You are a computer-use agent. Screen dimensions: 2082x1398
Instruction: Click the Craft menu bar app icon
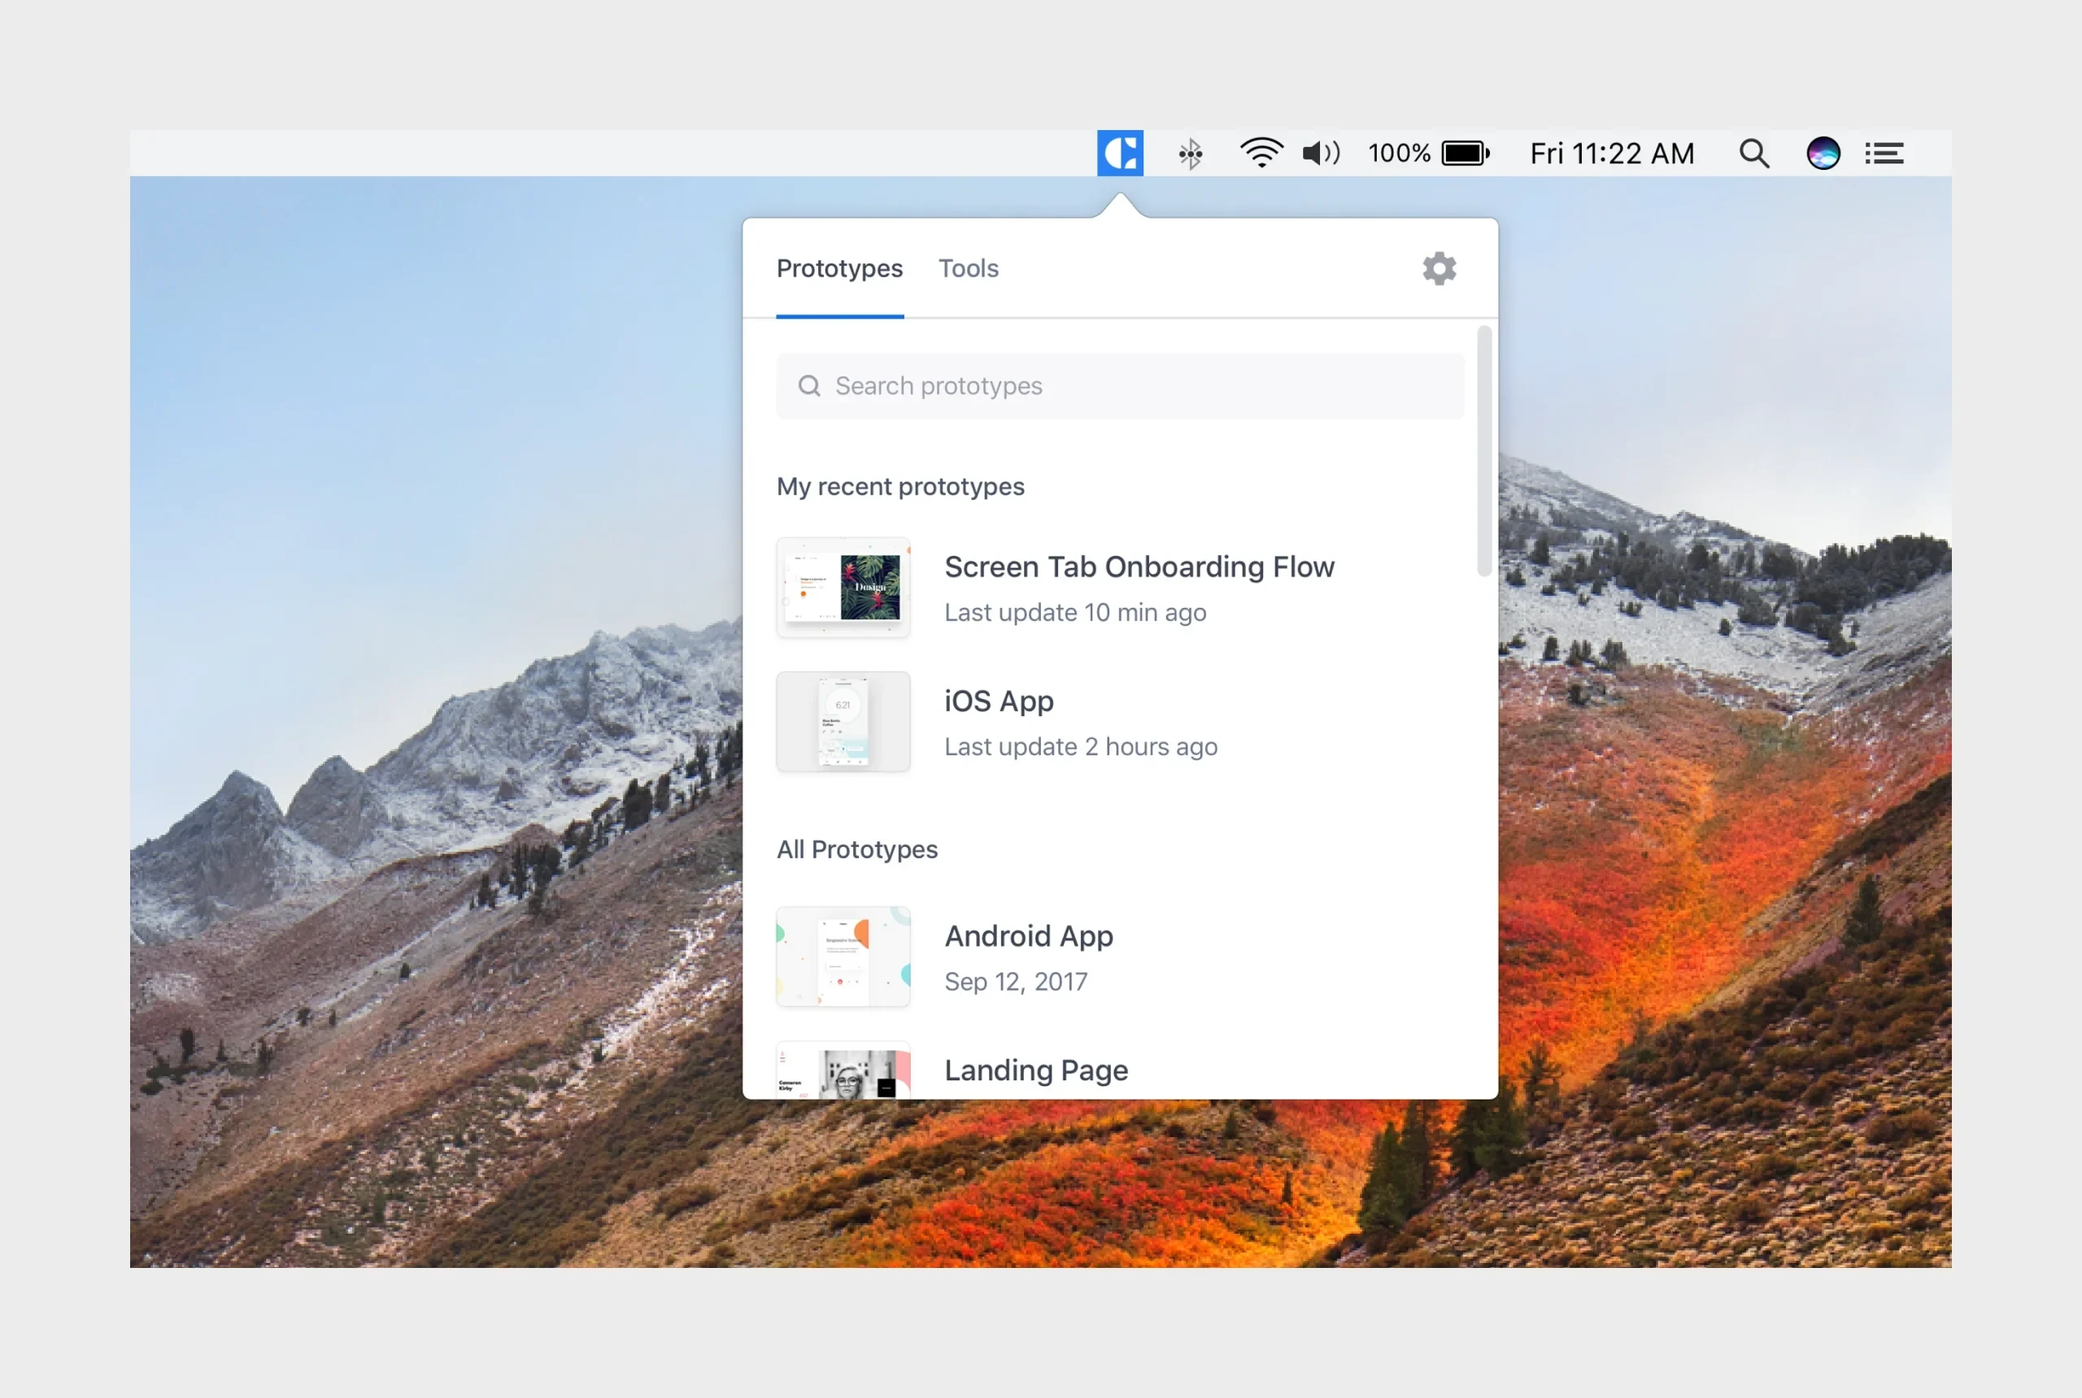tap(1120, 154)
